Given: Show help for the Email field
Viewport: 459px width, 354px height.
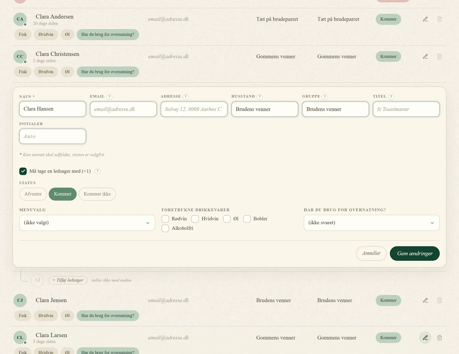Looking at the screenshot, I should (109, 97).
